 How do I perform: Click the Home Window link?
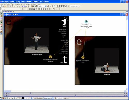[8, 11]
